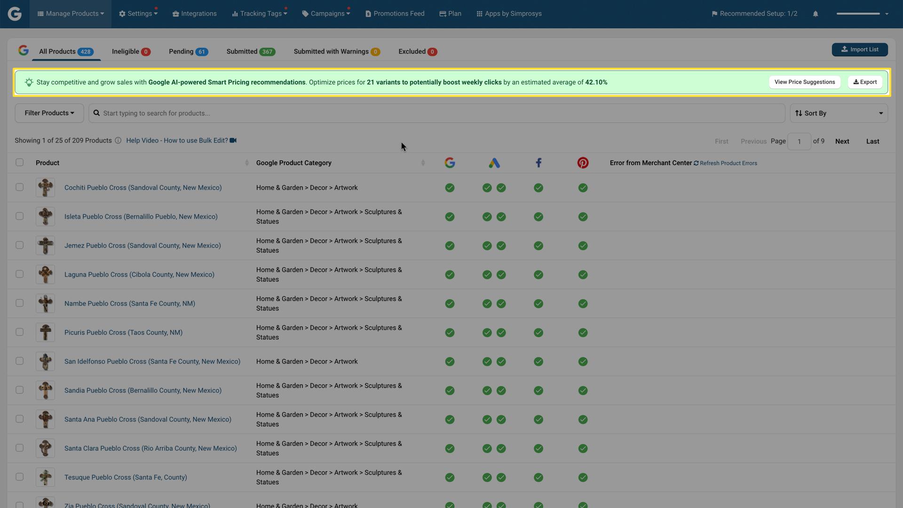Click the Google channel icon in table header
Viewport: 903px width, 508px height.
[450, 163]
